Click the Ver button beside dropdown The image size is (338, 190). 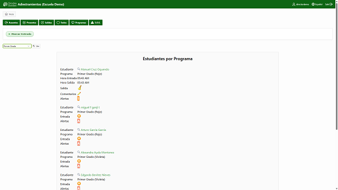pos(36,46)
